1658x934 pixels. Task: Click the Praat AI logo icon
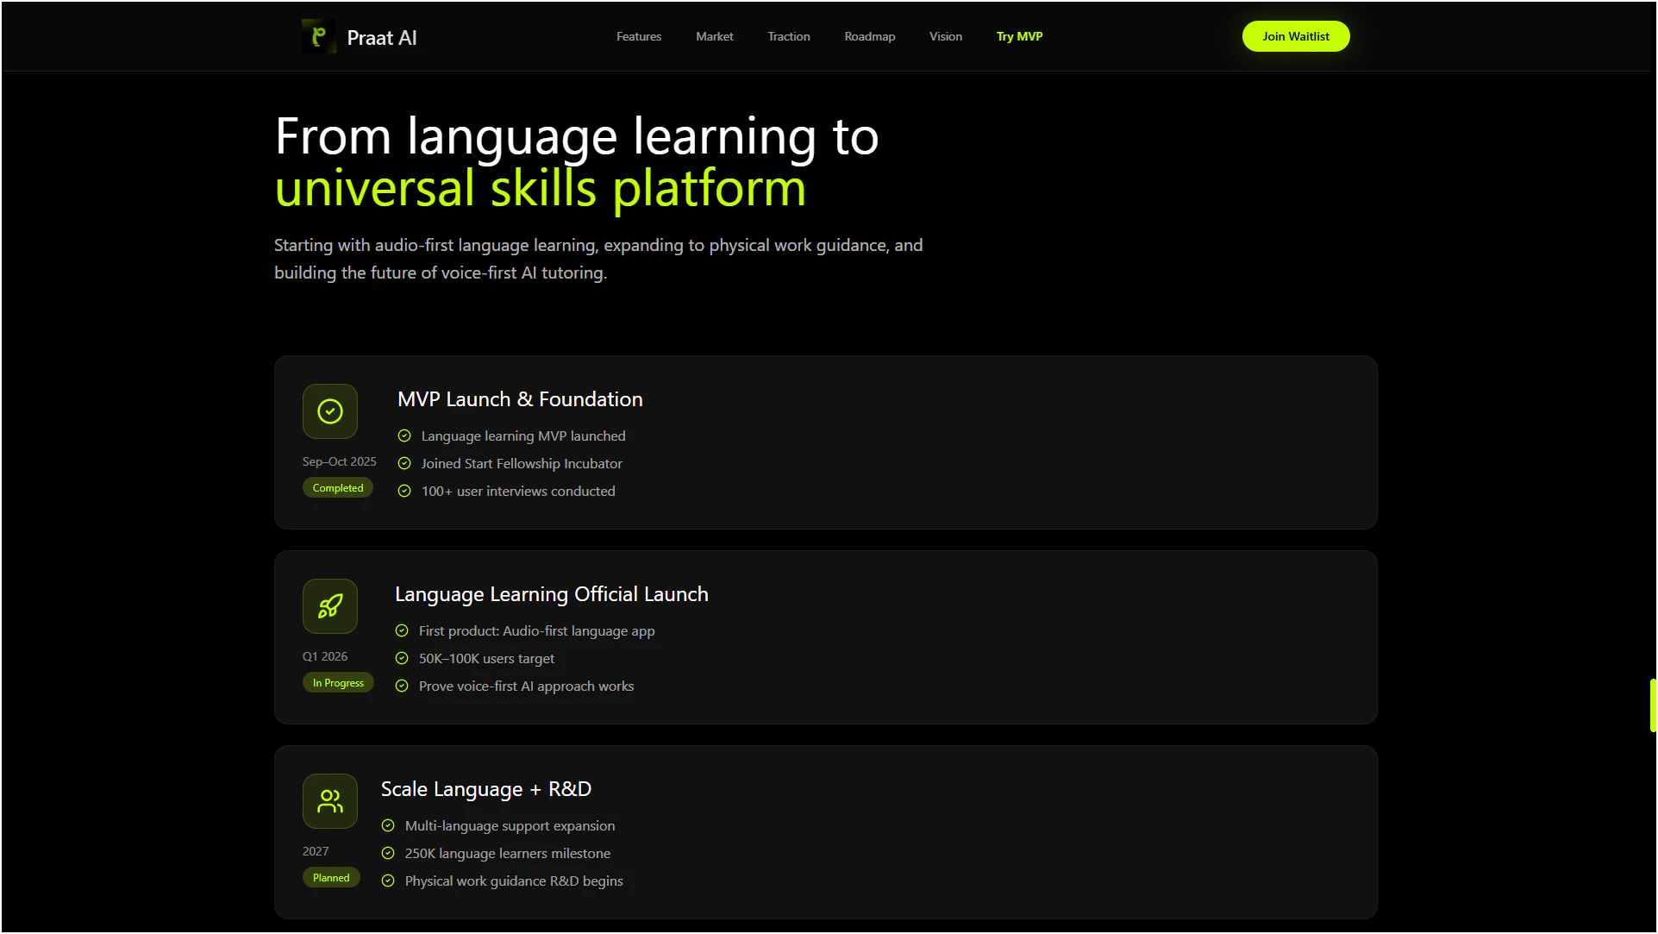tap(318, 36)
